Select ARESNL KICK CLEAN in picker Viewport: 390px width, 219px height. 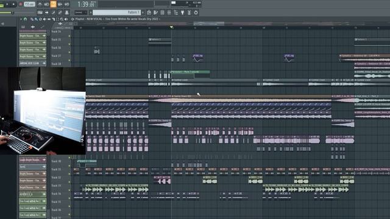click(x=32, y=63)
